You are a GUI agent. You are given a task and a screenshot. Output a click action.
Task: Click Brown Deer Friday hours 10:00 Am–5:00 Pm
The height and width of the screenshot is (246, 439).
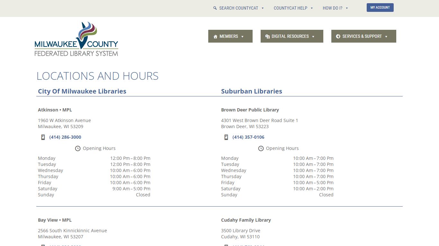pos(313,183)
